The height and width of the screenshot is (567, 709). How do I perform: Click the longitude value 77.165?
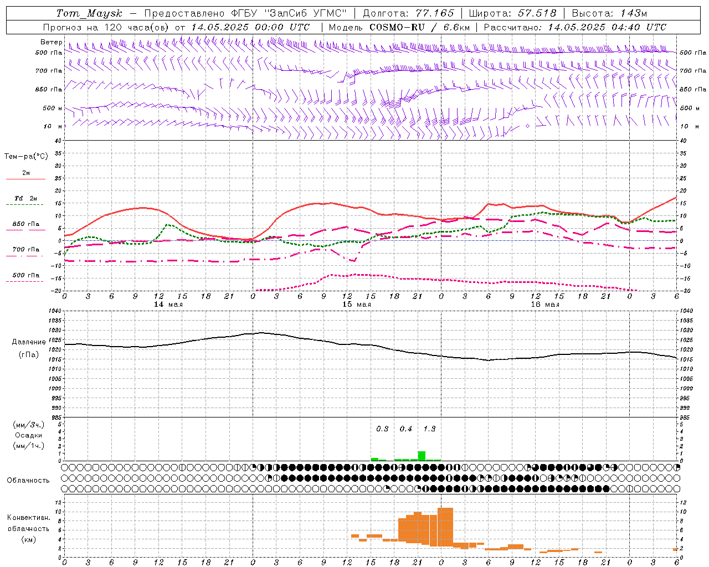pyautogui.click(x=435, y=13)
